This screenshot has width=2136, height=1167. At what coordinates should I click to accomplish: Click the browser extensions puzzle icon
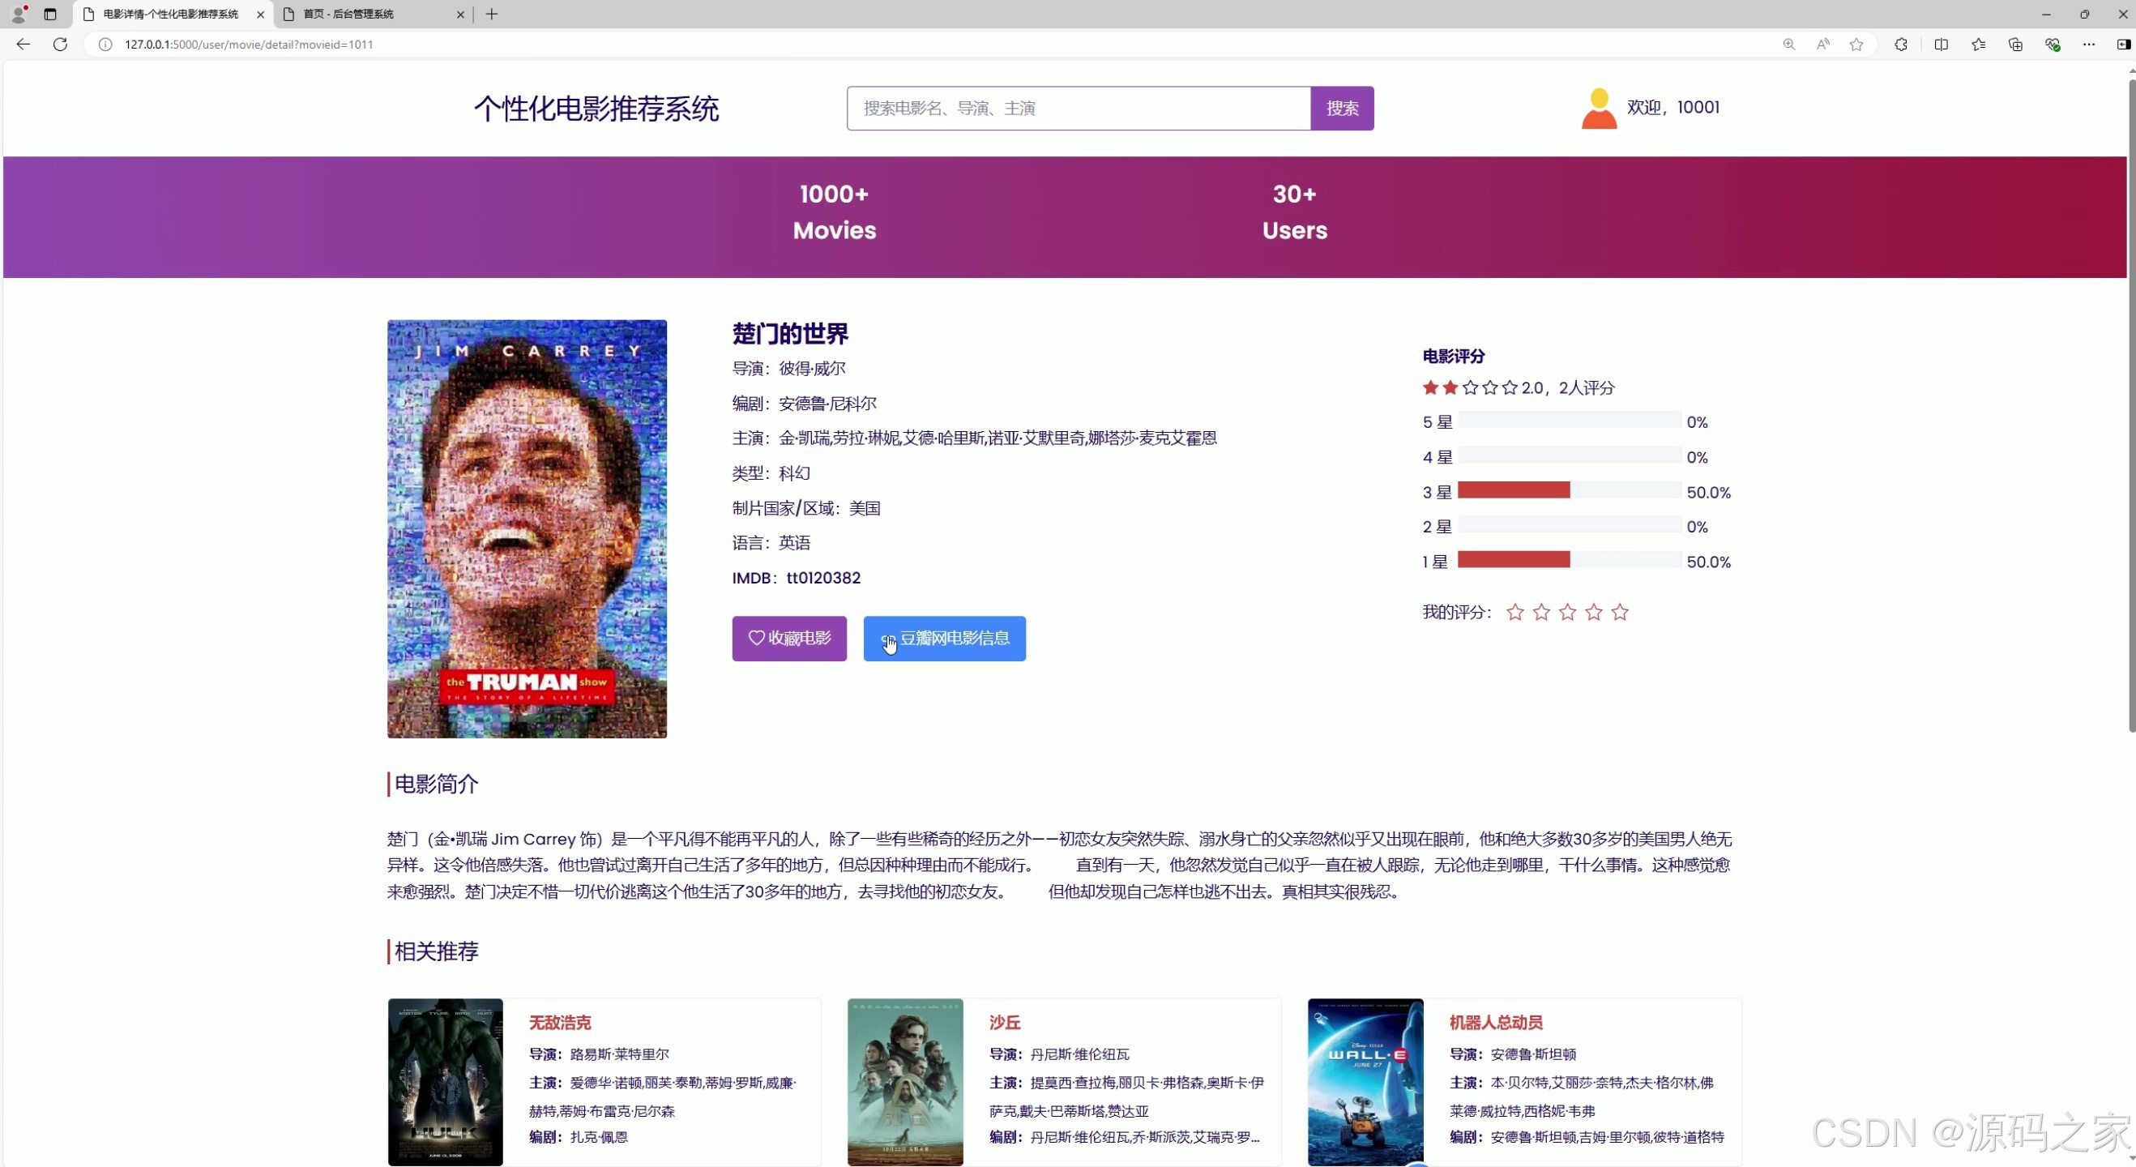click(1900, 45)
